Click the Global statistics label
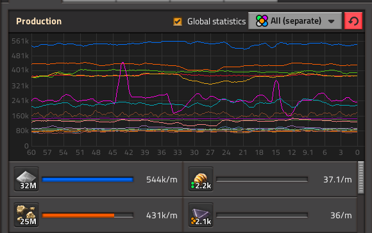This screenshot has height=233, width=372. pos(216,22)
